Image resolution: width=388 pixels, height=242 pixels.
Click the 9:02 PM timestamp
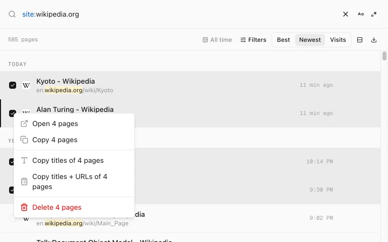point(321,218)
